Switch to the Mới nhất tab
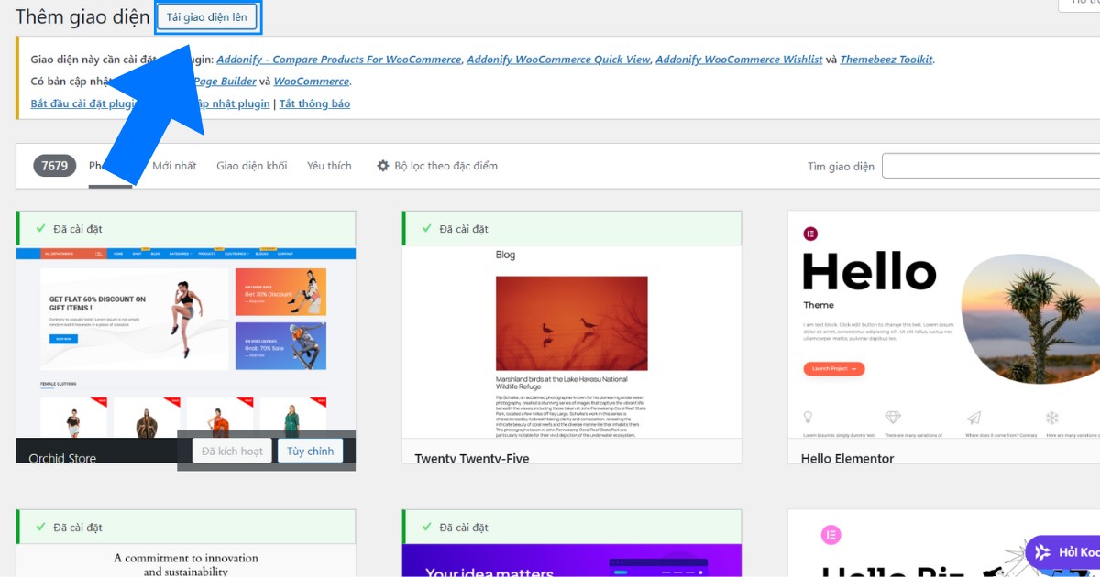 [174, 166]
